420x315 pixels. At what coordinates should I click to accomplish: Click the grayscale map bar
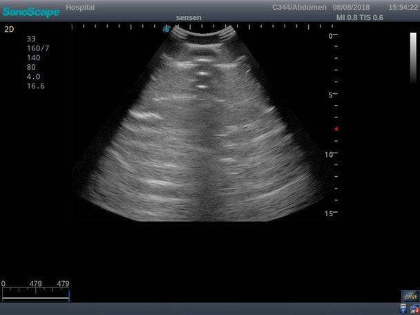tap(413, 57)
